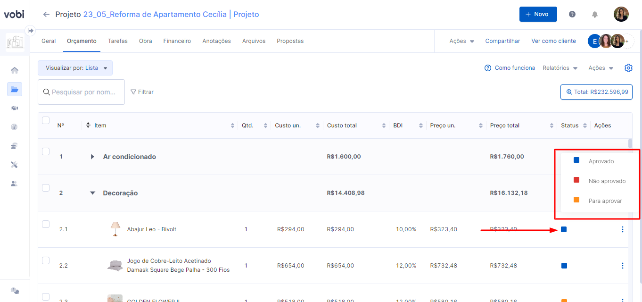
Task: Toggle the select-all header checkbox
Action: 46,120
